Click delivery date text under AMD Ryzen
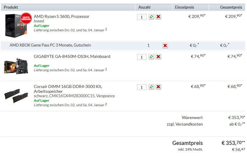This screenshot has width=247, height=156. point(70,30)
